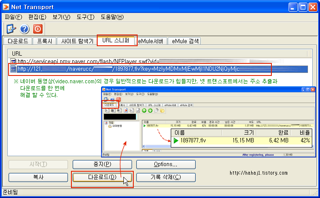In the inset window, click the start task icon
Viewport: 320px width, 198px height.
point(107,110)
